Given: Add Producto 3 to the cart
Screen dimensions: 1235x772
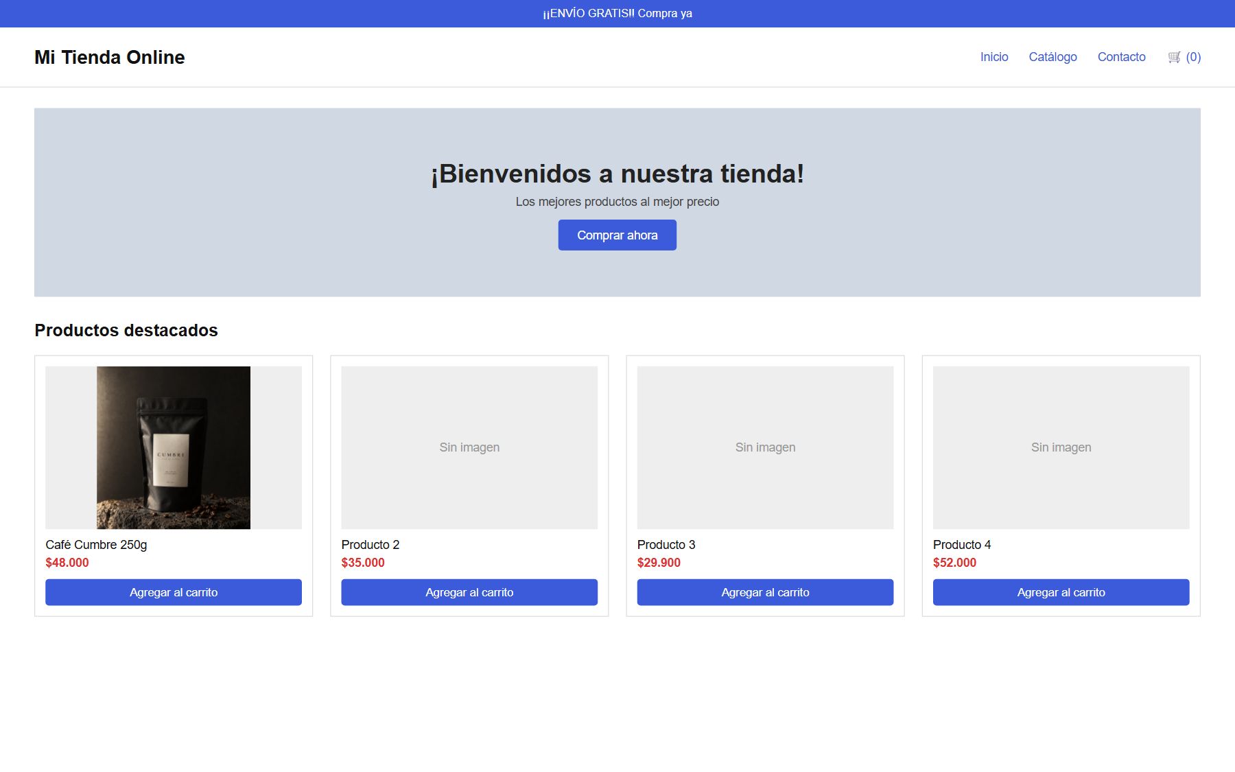Looking at the screenshot, I should click(765, 592).
